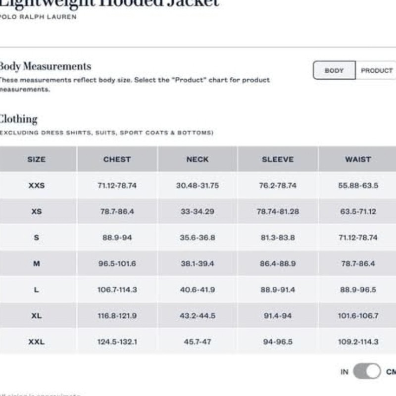
Task: Click the Body Measurements heading
Action: [x=46, y=66]
